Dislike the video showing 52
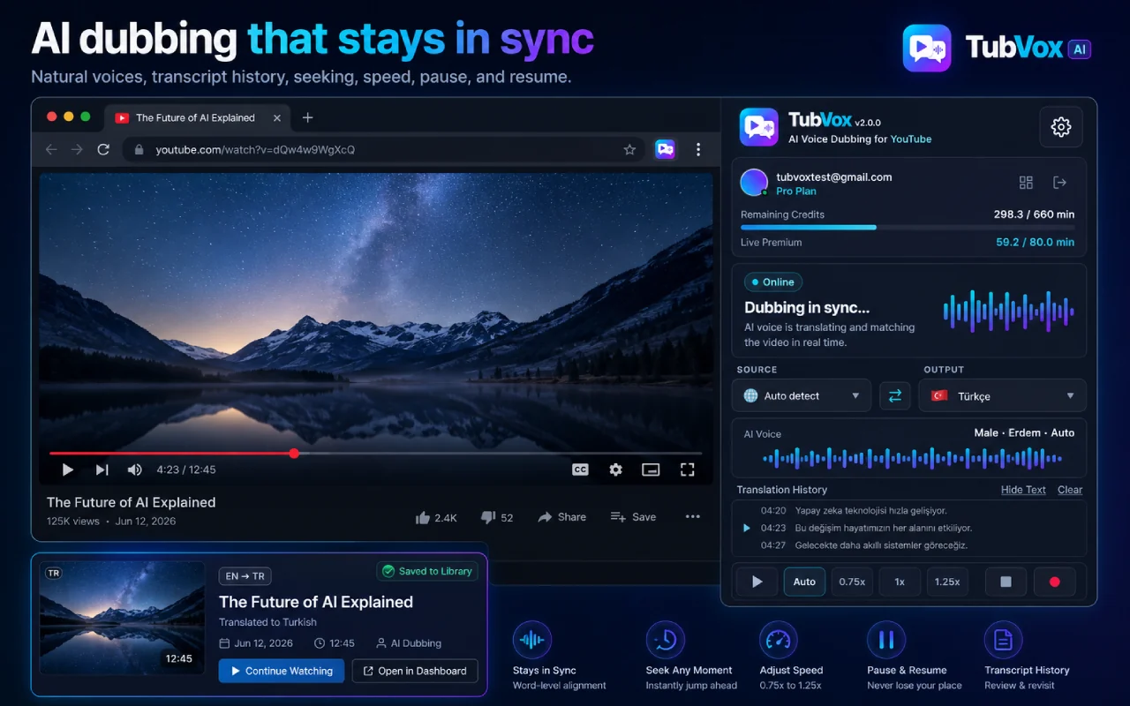 [497, 517]
